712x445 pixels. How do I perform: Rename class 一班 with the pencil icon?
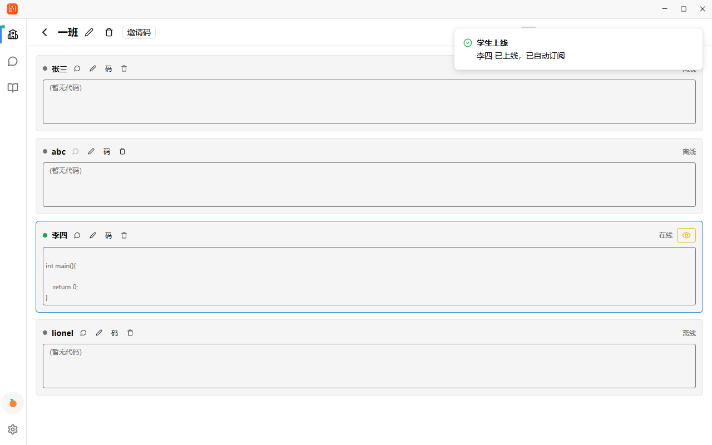[89, 32]
